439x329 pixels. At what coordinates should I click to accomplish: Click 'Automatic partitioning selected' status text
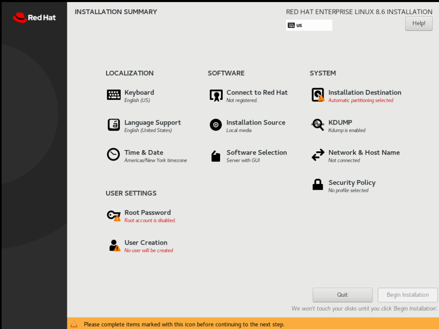361,100
